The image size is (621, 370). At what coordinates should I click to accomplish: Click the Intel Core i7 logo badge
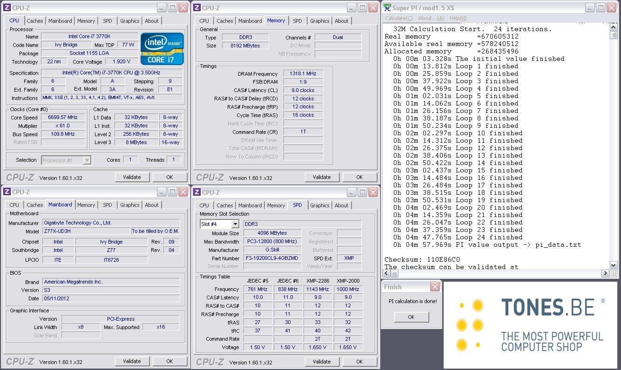[x=162, y=49]
